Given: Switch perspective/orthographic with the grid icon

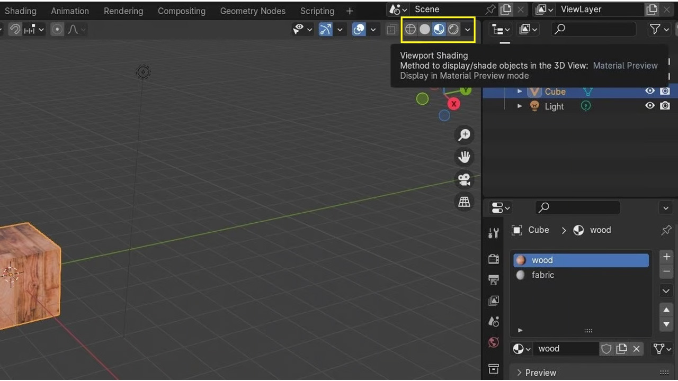Looking at the screenshot, I should pyautogui.click(x=465, y=202).
